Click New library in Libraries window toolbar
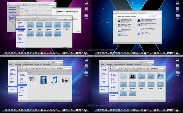This screenshot has width=183, height=113. [27, 71]
